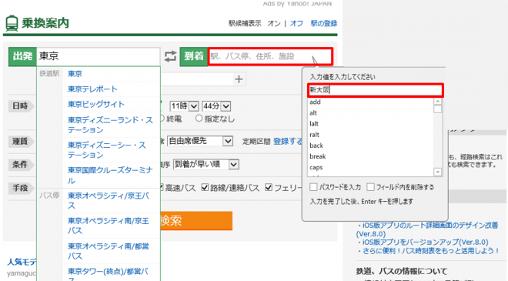Open the 11時 hour dropdown

pos(184,106)
